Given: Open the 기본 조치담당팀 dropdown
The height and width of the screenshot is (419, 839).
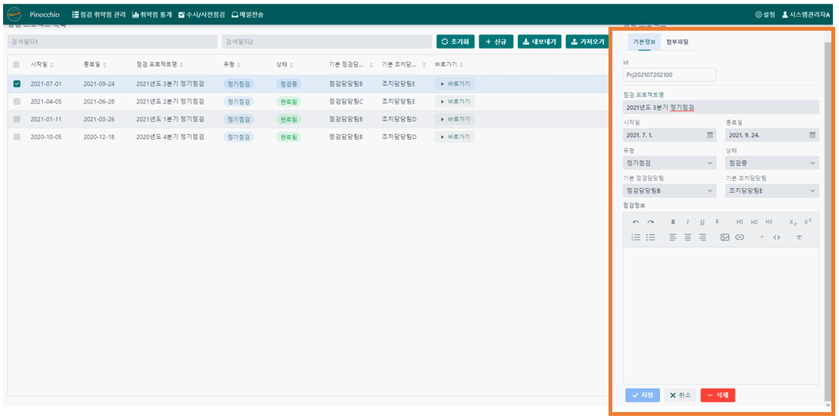Looking at the screenshot, I should [x=772, y=191].
